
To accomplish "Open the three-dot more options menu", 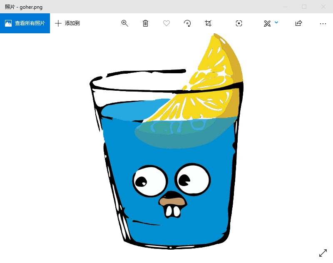I will click(x=323, y=23).
